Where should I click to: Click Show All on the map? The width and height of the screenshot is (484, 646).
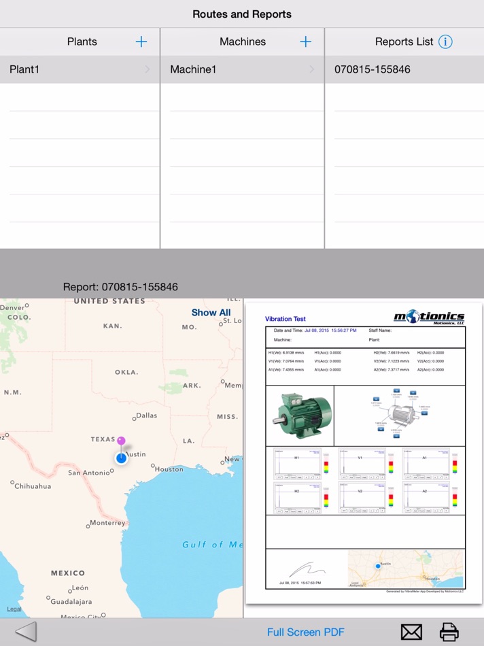pos(211,312)
